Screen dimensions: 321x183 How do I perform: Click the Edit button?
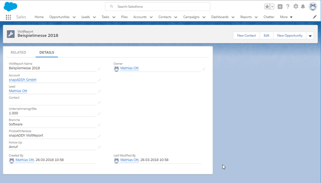pos(266,35)
